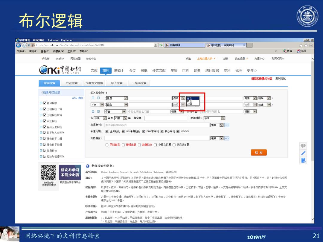
Task: Enable the 同义词扩展 checkbox
Action: pos(174,145)
